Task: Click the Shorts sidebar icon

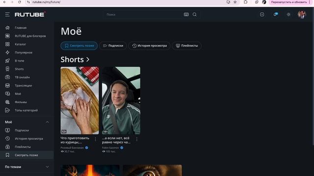Action: point(7,69)
